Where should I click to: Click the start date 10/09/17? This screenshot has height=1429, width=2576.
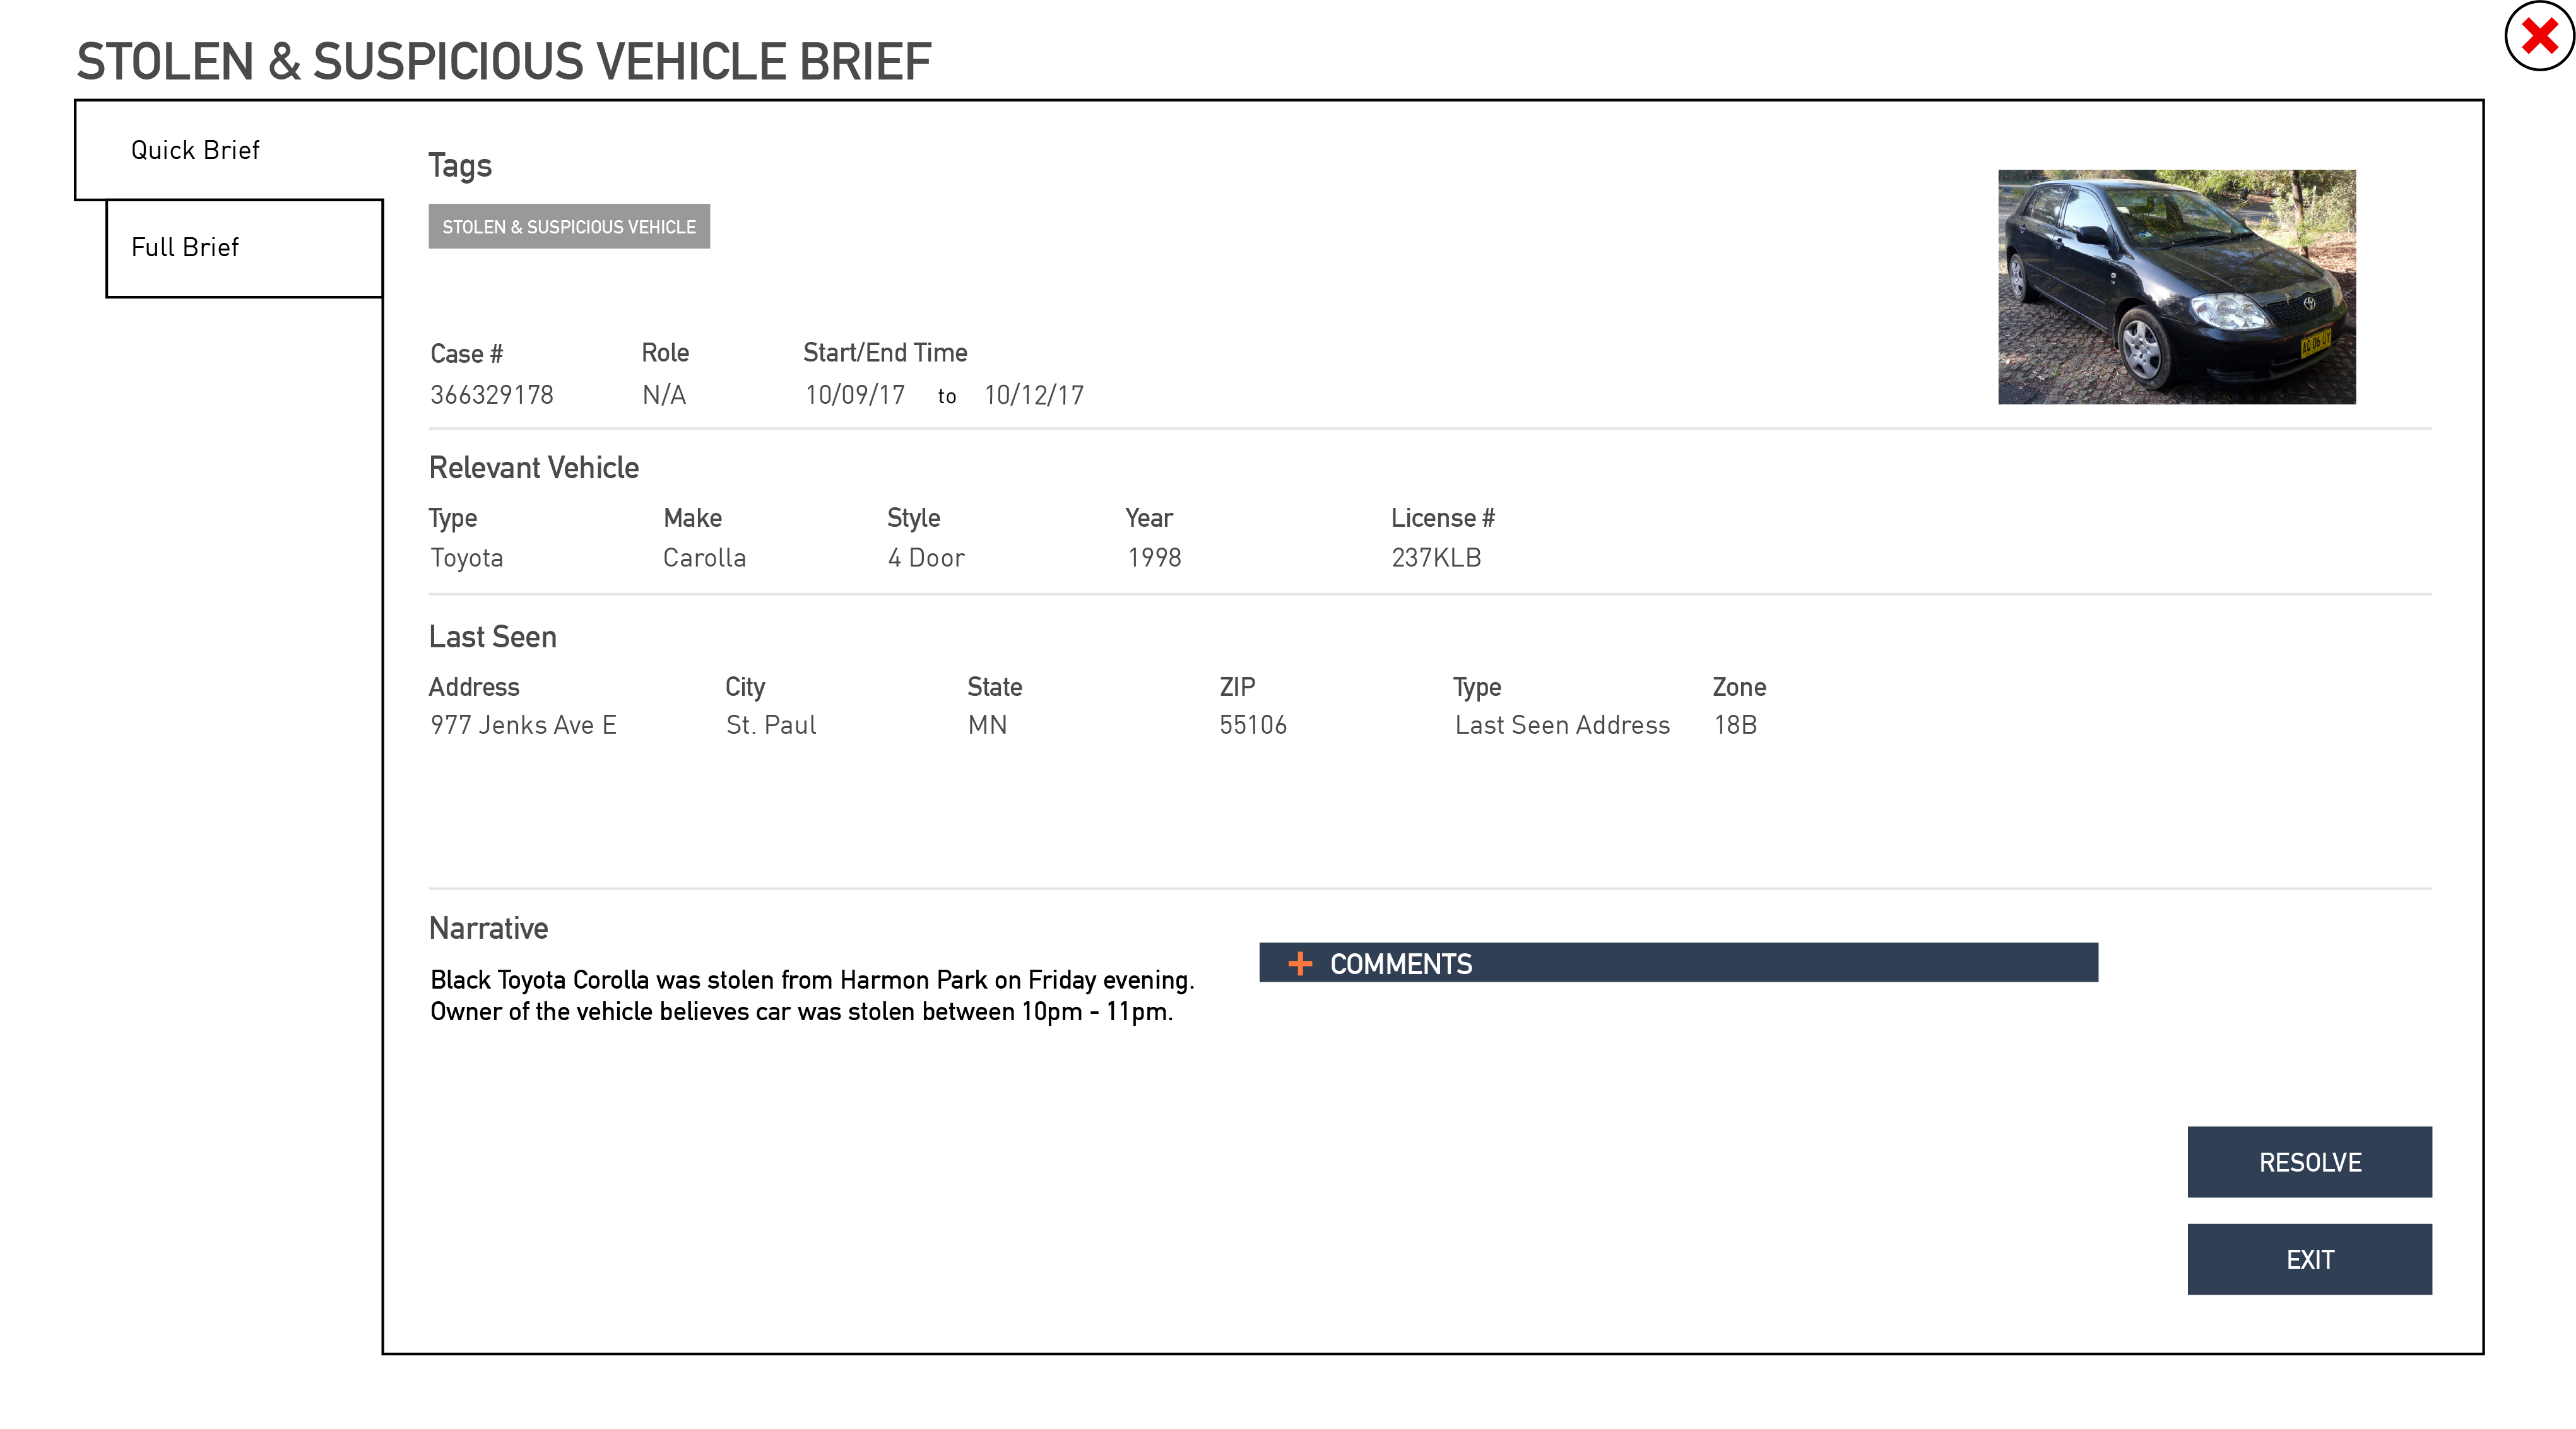855,395
